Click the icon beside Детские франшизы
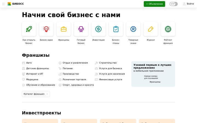This screenshot has width=197, height=123. point(24,68)
